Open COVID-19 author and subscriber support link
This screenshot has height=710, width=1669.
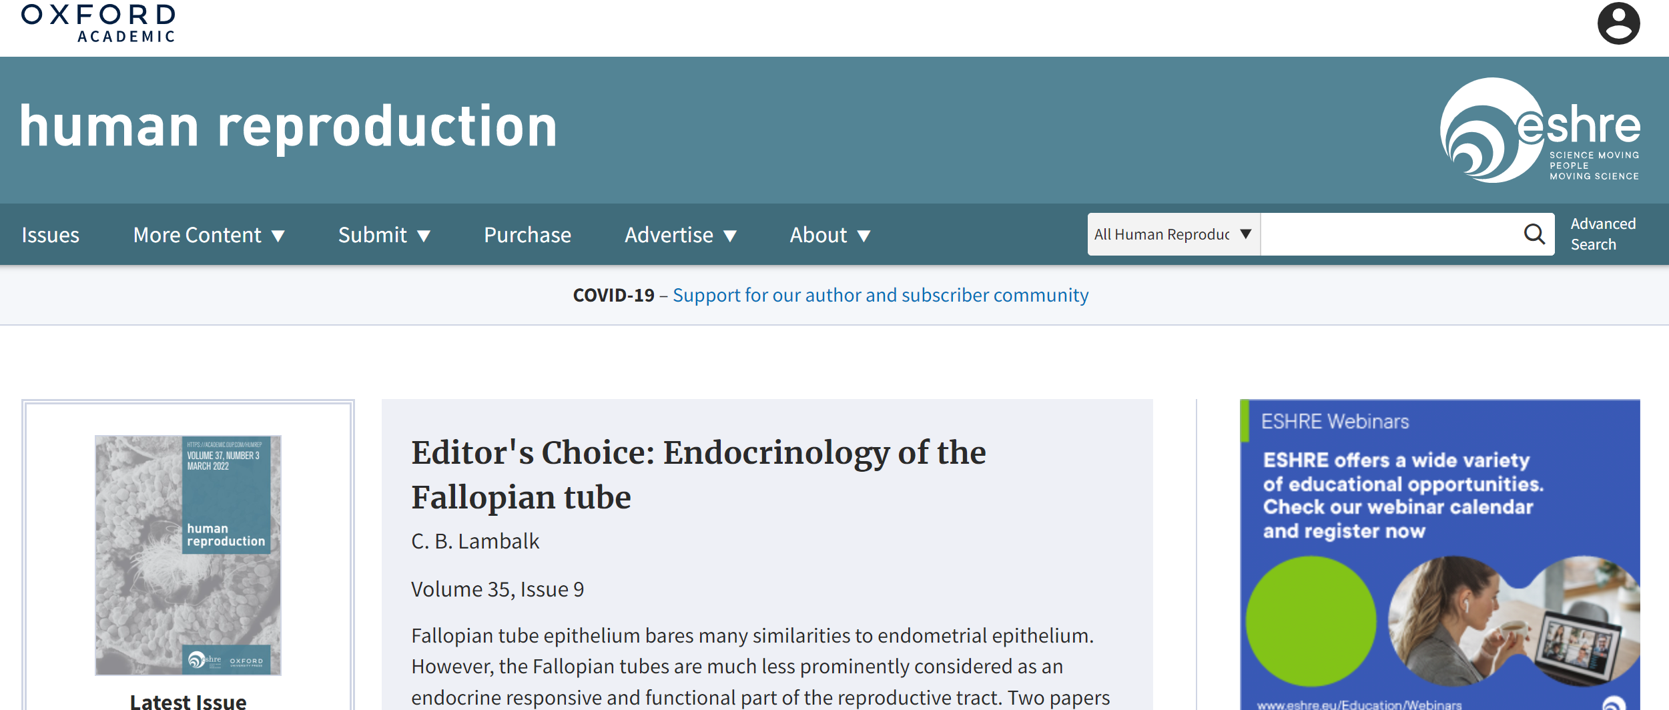(880, 295)
